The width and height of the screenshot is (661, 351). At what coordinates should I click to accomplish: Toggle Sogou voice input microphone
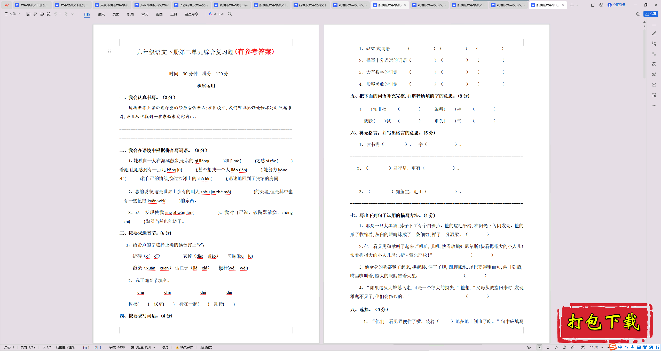pos(633,347)
